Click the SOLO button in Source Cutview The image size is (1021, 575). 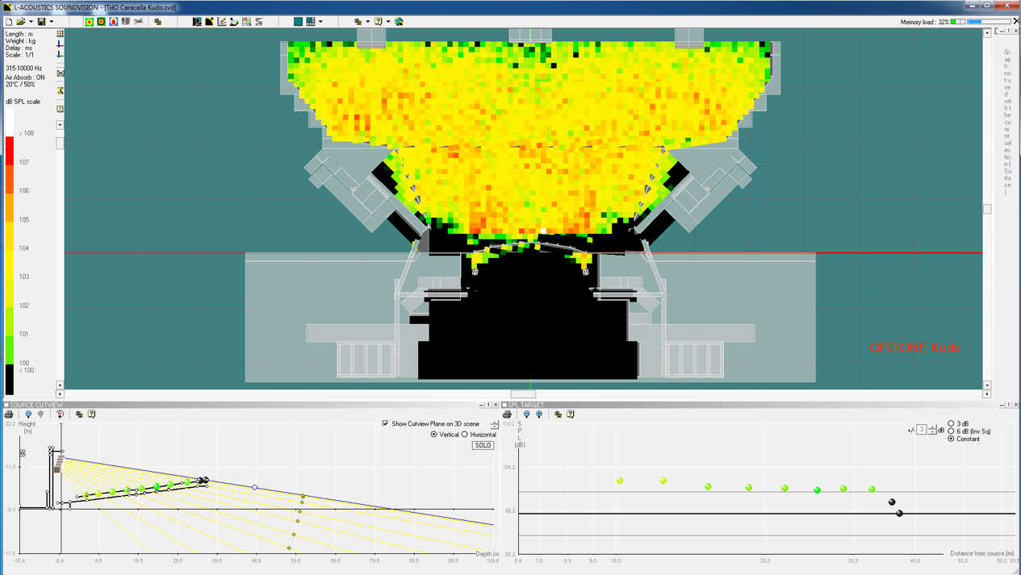(x=483, y=445)
